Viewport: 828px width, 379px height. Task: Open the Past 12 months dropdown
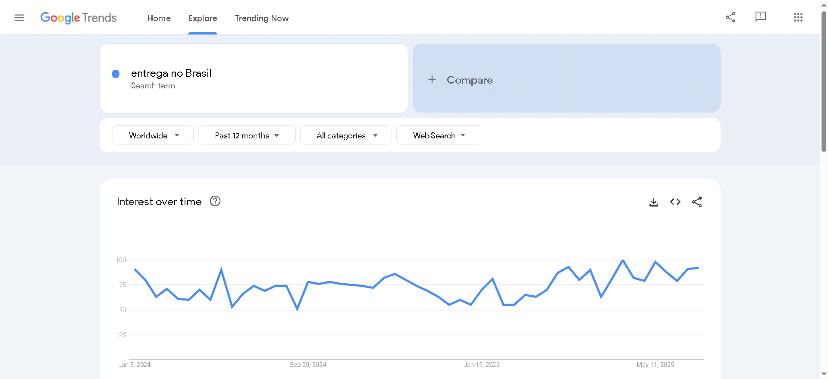(x=247, y=135)
